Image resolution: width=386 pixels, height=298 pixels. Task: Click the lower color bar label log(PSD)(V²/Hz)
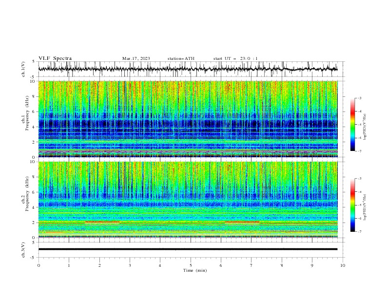[365, 207]
